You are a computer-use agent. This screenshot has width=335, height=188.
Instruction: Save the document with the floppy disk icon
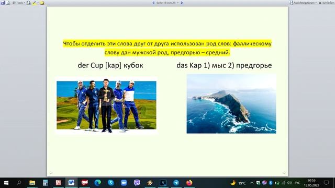tap(3, 3)
